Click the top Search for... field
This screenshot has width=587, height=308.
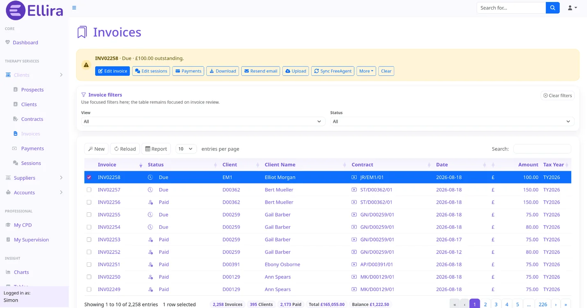point(511,8)
